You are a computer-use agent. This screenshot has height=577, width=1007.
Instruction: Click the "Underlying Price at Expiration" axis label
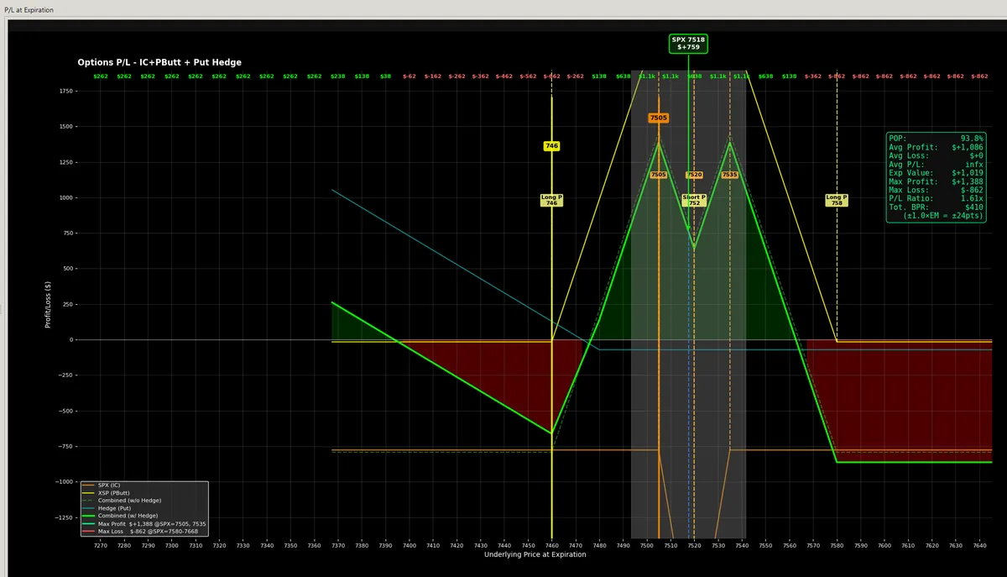[535, 554]
